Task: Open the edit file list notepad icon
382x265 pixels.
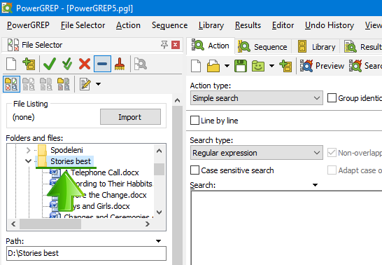Action: 85,84
